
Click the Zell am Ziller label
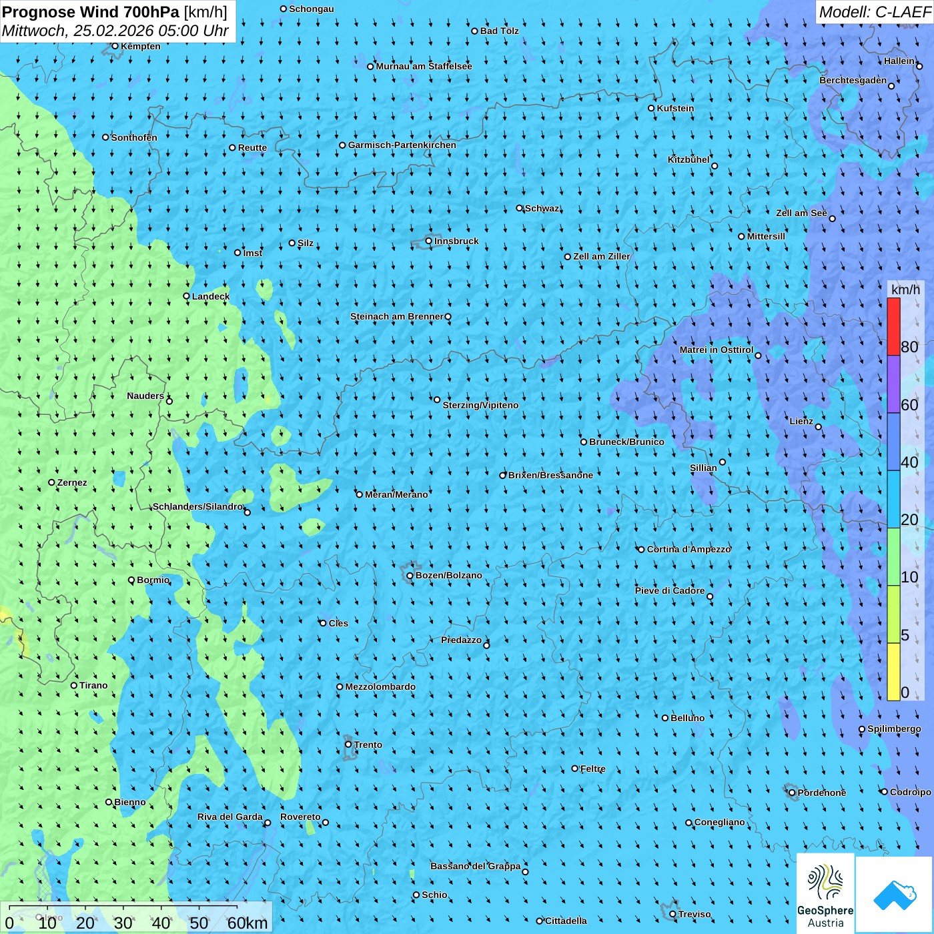[x=602, y=256]
